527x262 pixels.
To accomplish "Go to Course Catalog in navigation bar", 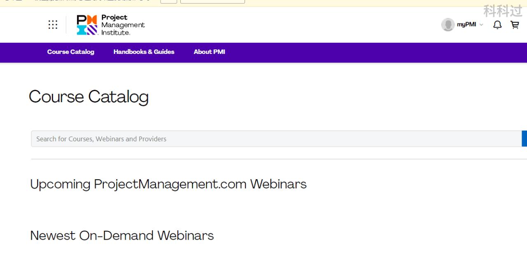I will (x=71, y=52).
